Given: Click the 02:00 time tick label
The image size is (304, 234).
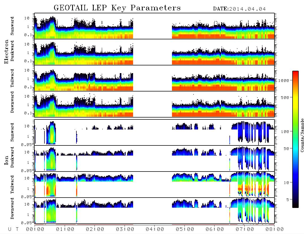Looking at the screenshot, I should click(95, 229).
